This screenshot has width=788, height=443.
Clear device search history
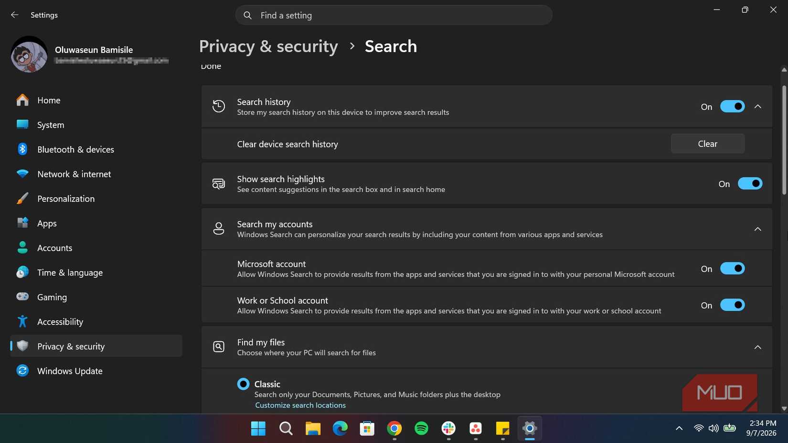(x=707, y=144)
